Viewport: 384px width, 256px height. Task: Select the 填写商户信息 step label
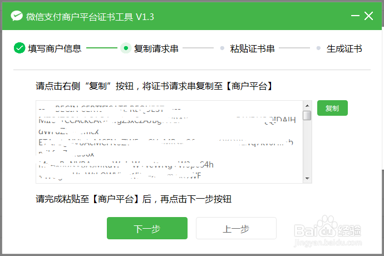[55, 48]
